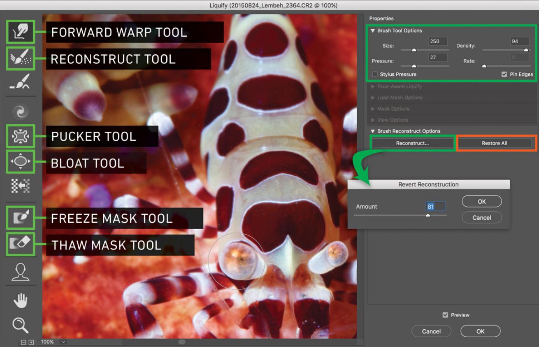Select the Forward Warp tool
539x347 pixels.
20,32
